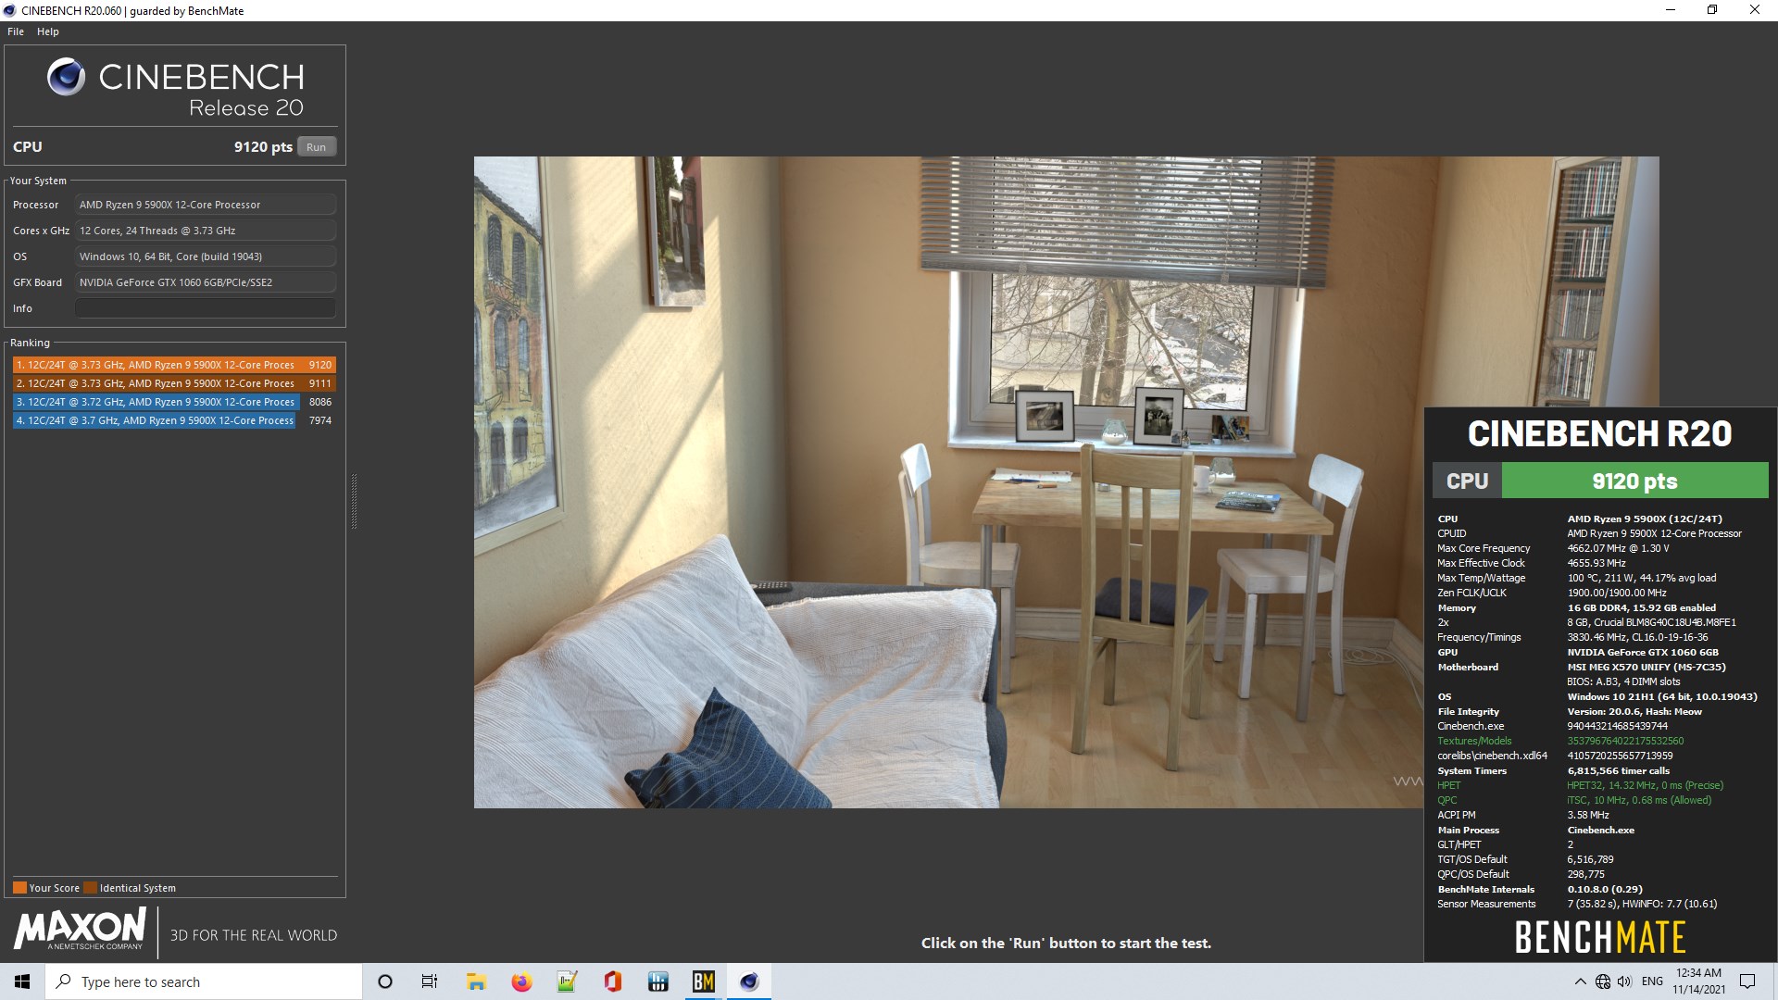Image resolution: width=1778 pixels, height=1000 pixels.
Task: Click the Max Core Frequency value 4662.07 MHz
Action: pos(1619,548)
